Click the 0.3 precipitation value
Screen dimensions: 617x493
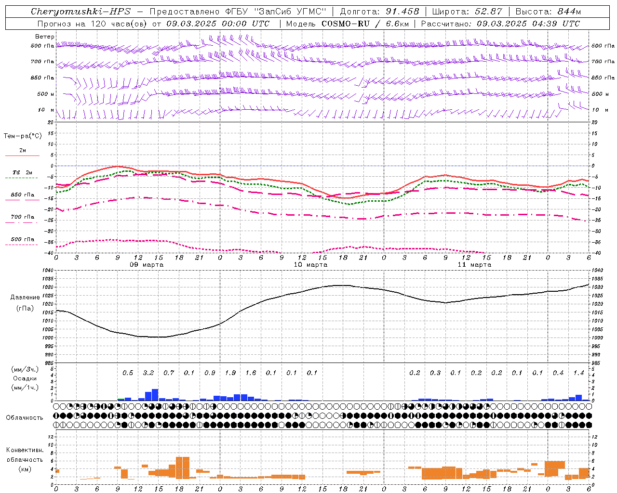(x=435, y=373)
